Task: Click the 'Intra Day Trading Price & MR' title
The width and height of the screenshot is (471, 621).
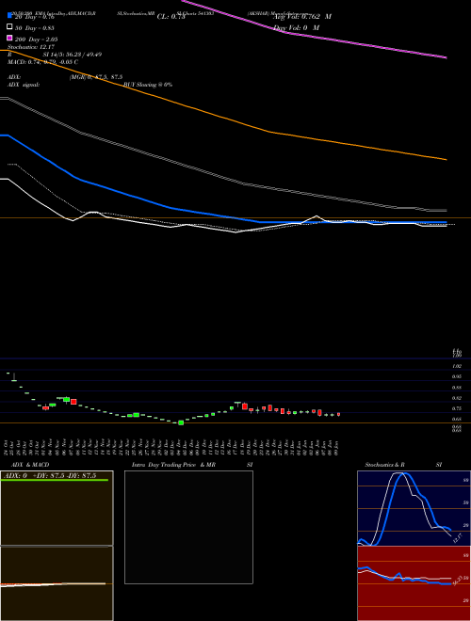Action: [x=174, y=465]
